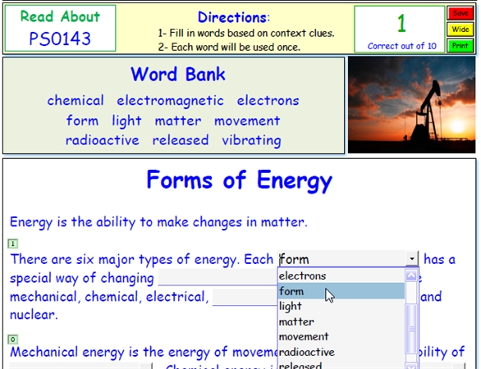This screenshot has height=369, width=481.
Task: Click 'Read About PS0143' box
Action: 60,28
